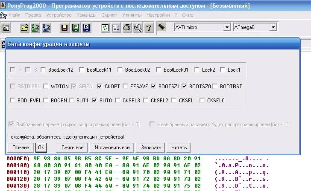
Task: Enable BootLock02 checkbox
Action: pyautogui.click(x=120, y=69)
